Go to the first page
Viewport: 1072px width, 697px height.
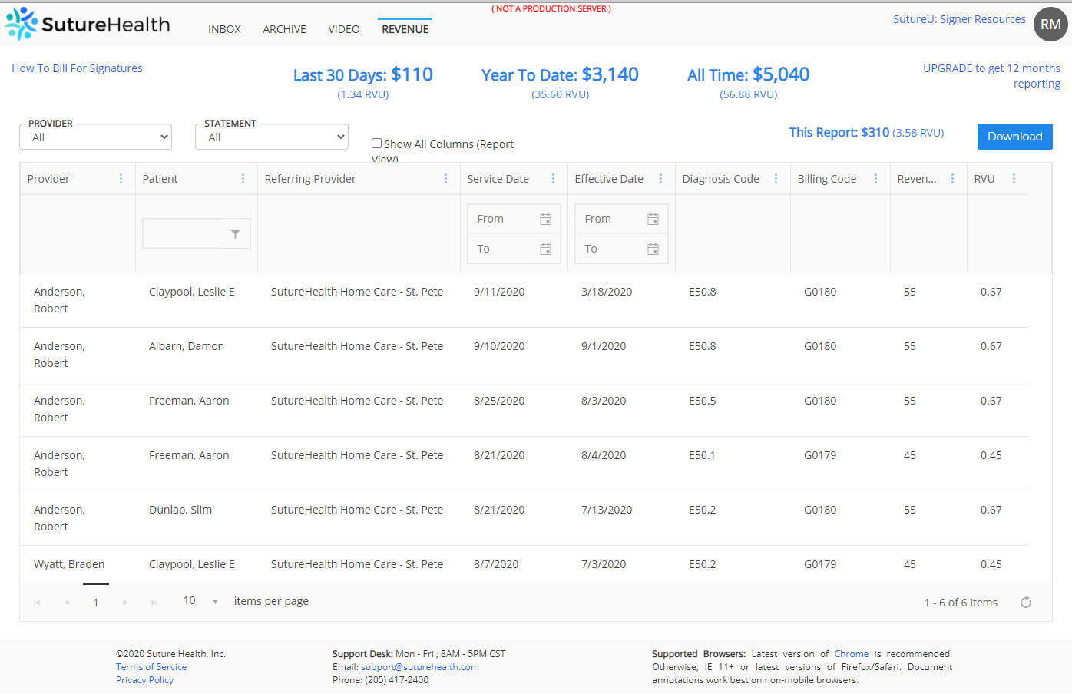(37, 603)
